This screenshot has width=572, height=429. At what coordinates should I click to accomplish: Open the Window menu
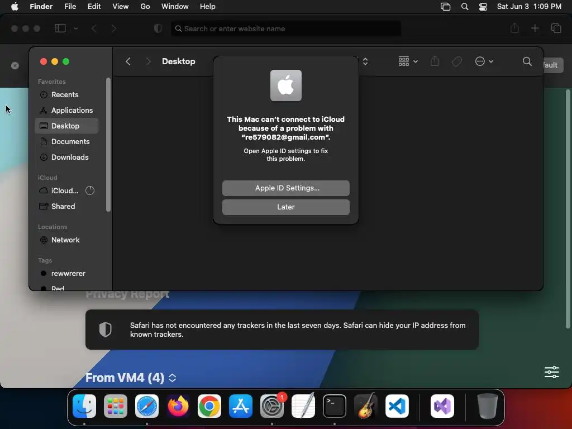(175, 6)
